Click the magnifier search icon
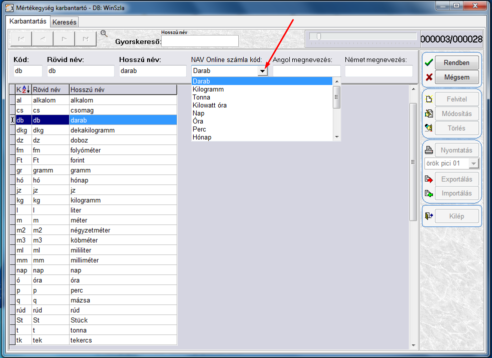This screenshot has height=358, width=492. tap(104, 33)
